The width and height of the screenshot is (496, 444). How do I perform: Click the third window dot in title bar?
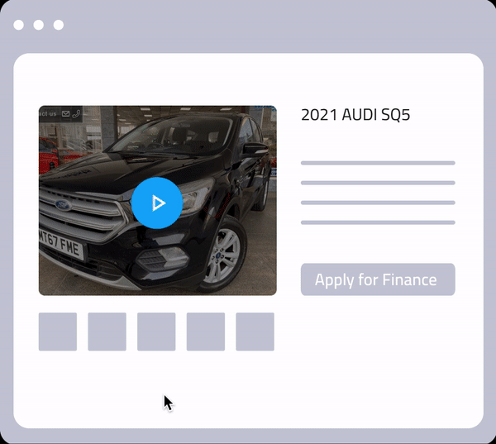click(x=59, y=25)
